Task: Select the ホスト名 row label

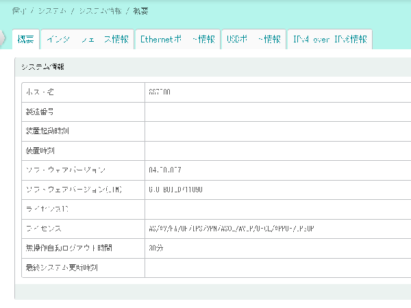Action: tap(40, 92)
